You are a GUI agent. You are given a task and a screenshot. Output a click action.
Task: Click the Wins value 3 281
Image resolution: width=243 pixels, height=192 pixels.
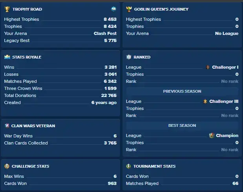tap(110, 67)
